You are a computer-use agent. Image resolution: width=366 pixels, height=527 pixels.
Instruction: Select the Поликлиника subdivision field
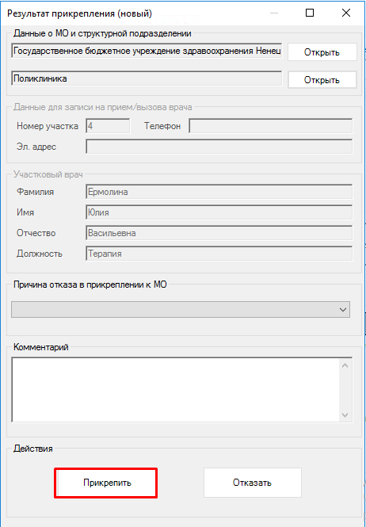[147, 78]
